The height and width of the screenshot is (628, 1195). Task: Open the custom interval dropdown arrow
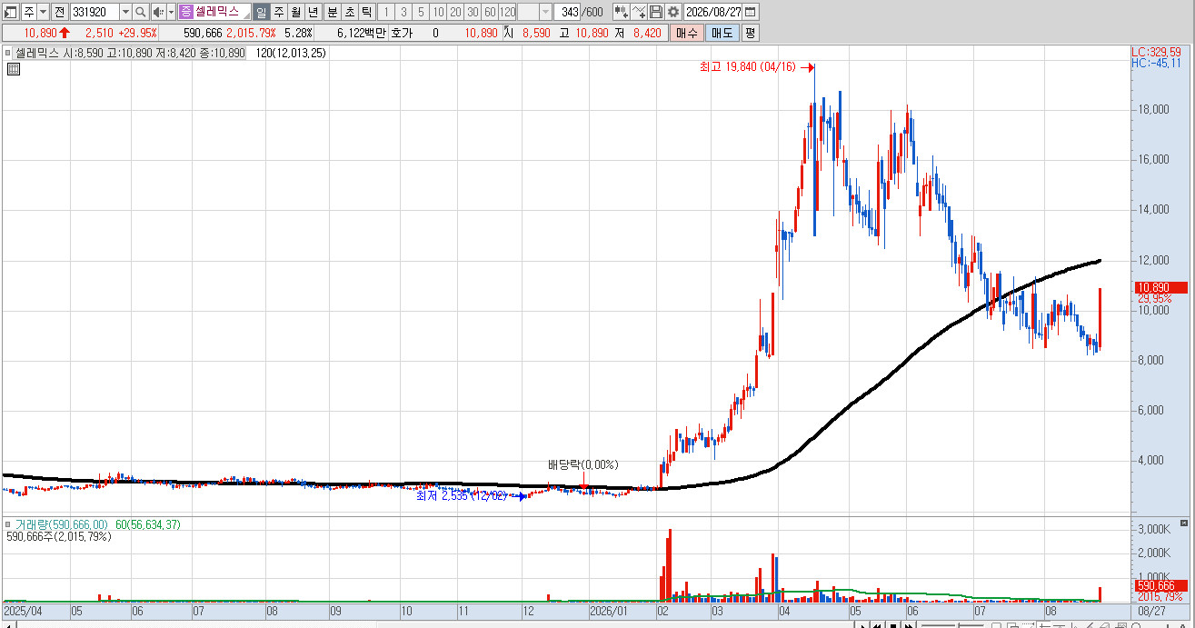click(x=545, y=12)
